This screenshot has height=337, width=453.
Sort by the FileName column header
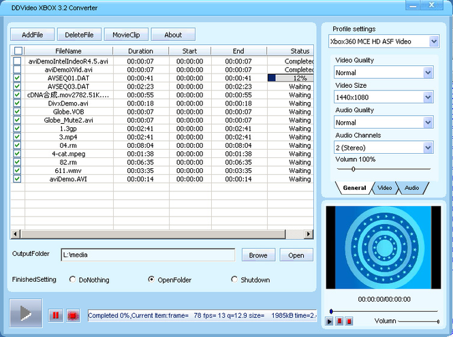(69, 51)
